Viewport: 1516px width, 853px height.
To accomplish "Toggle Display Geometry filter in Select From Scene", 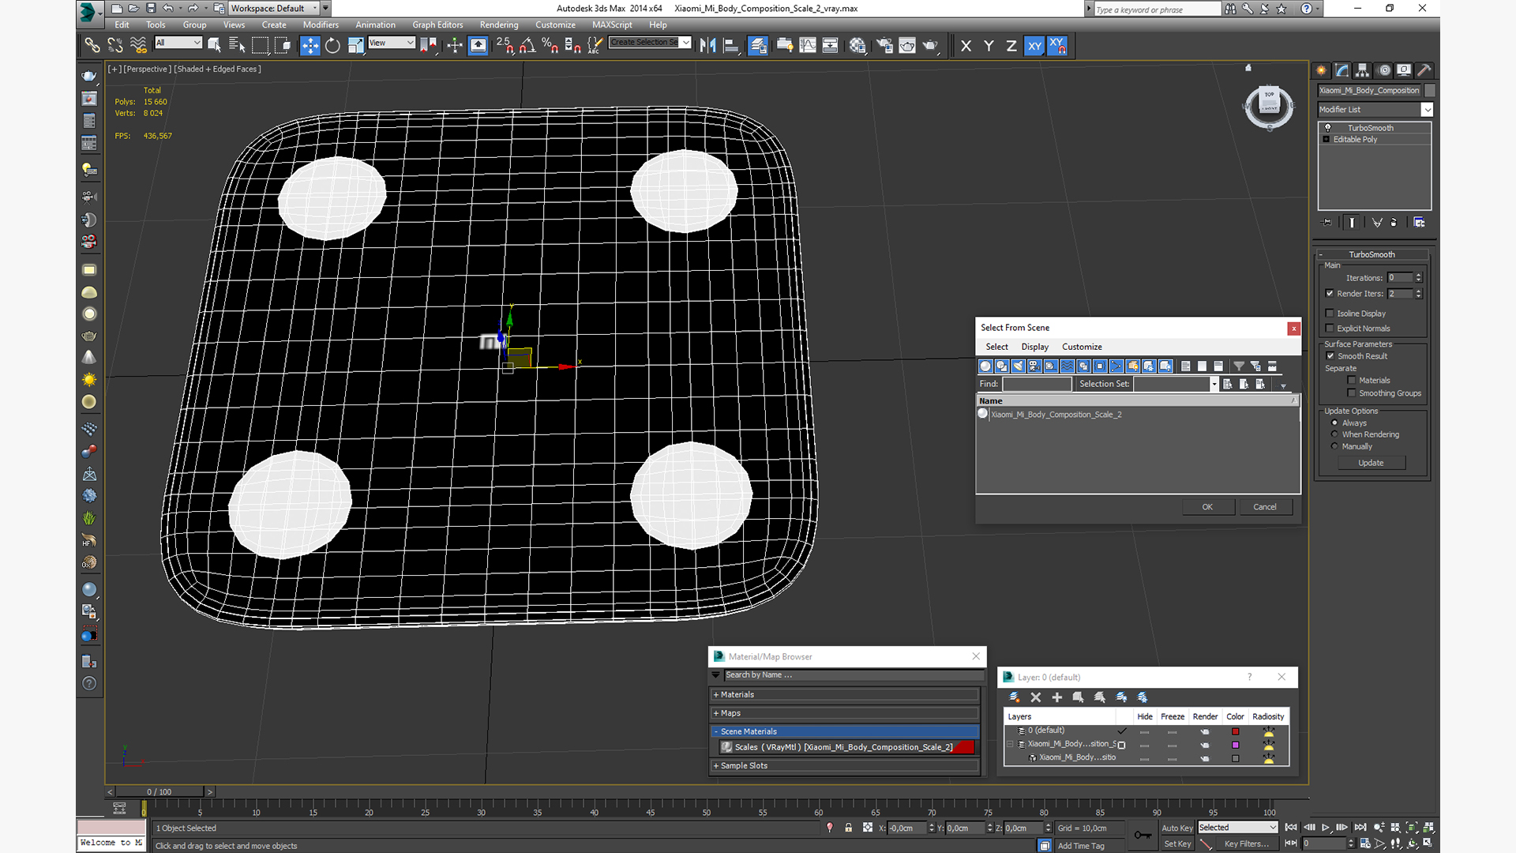I will tap(985, 366).
